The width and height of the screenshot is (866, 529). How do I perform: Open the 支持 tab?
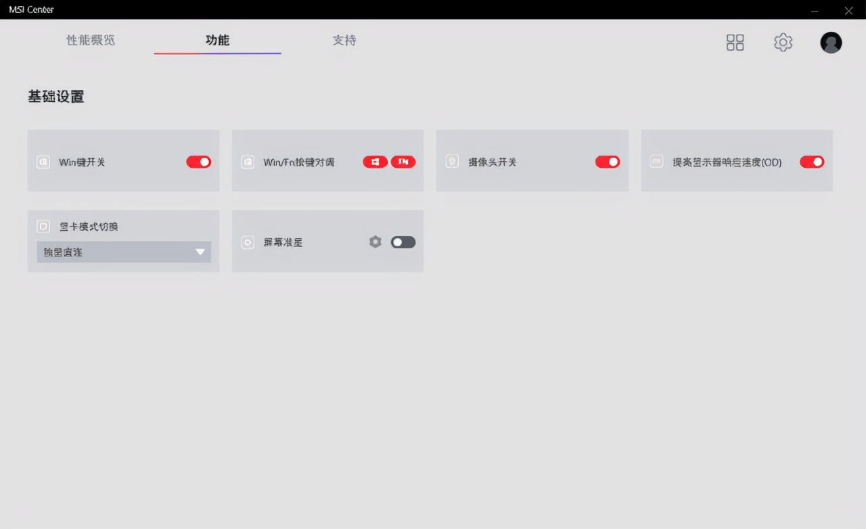[x=344, y=41]
